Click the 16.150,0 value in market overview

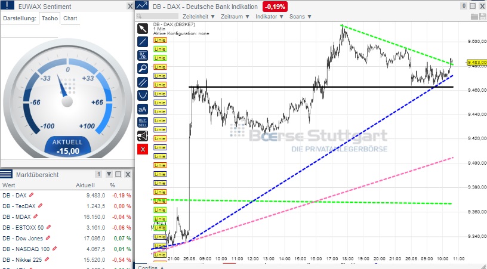pyautogui.click(x=94, y=217)
